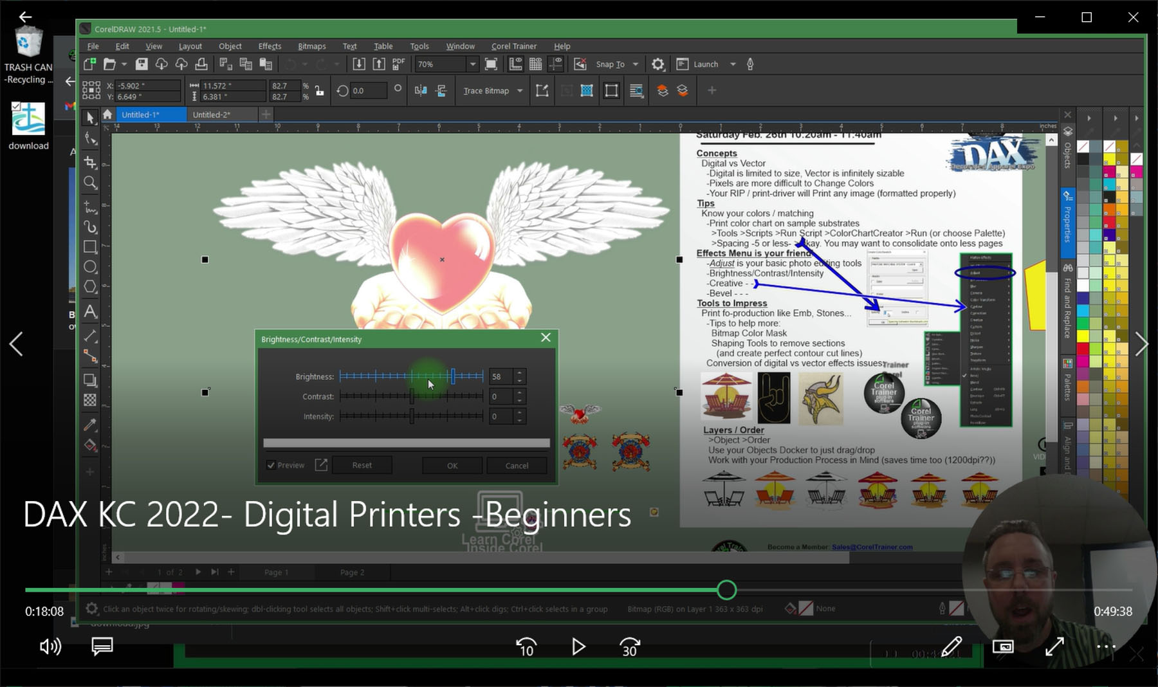Increase Brightness value with stepper arrow

(519, 372)
